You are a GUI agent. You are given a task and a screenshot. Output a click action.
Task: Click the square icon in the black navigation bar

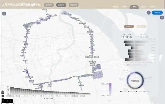tap(7, 101)
